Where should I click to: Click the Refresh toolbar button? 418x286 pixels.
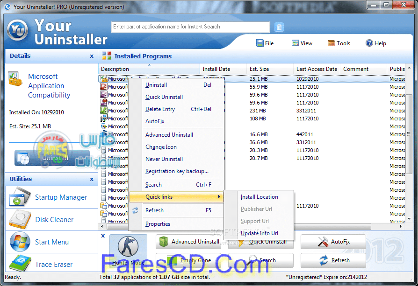333,260
